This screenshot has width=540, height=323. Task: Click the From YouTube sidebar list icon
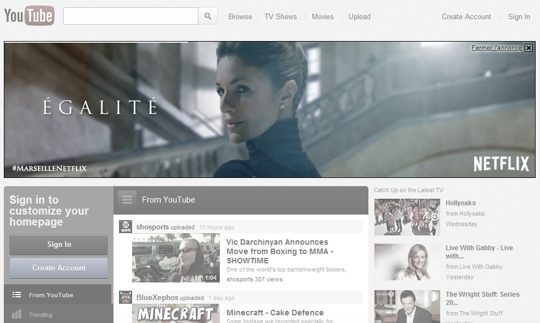point(17,295)
